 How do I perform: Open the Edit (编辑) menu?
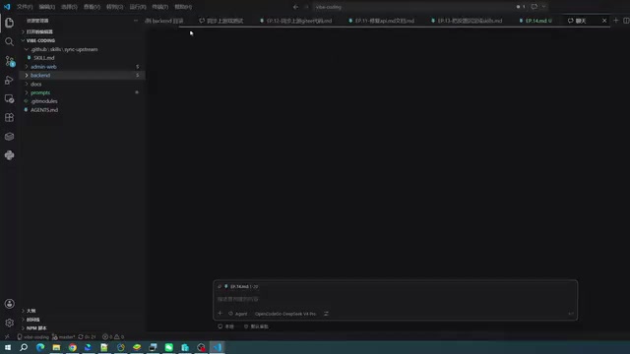tap(47, 7)
